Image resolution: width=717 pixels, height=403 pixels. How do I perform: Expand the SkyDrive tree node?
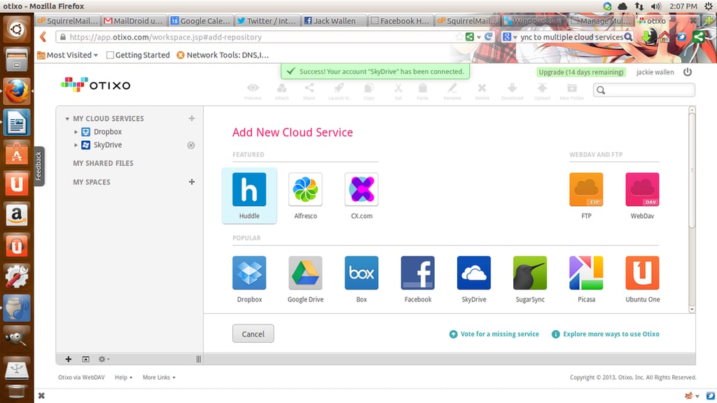[x=76, y=145]
